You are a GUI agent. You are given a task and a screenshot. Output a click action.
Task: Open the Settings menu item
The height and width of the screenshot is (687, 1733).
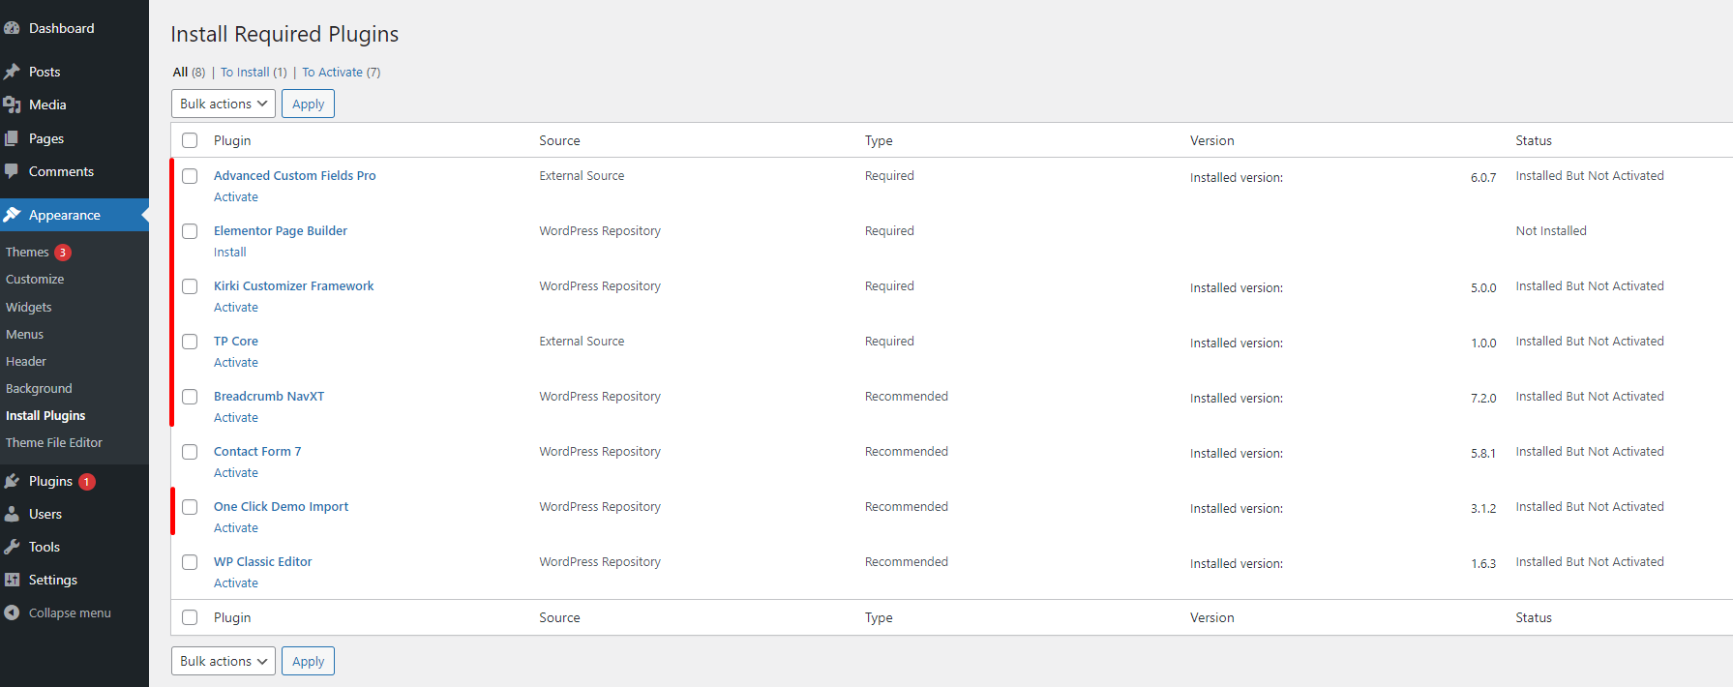click(75, 580)
